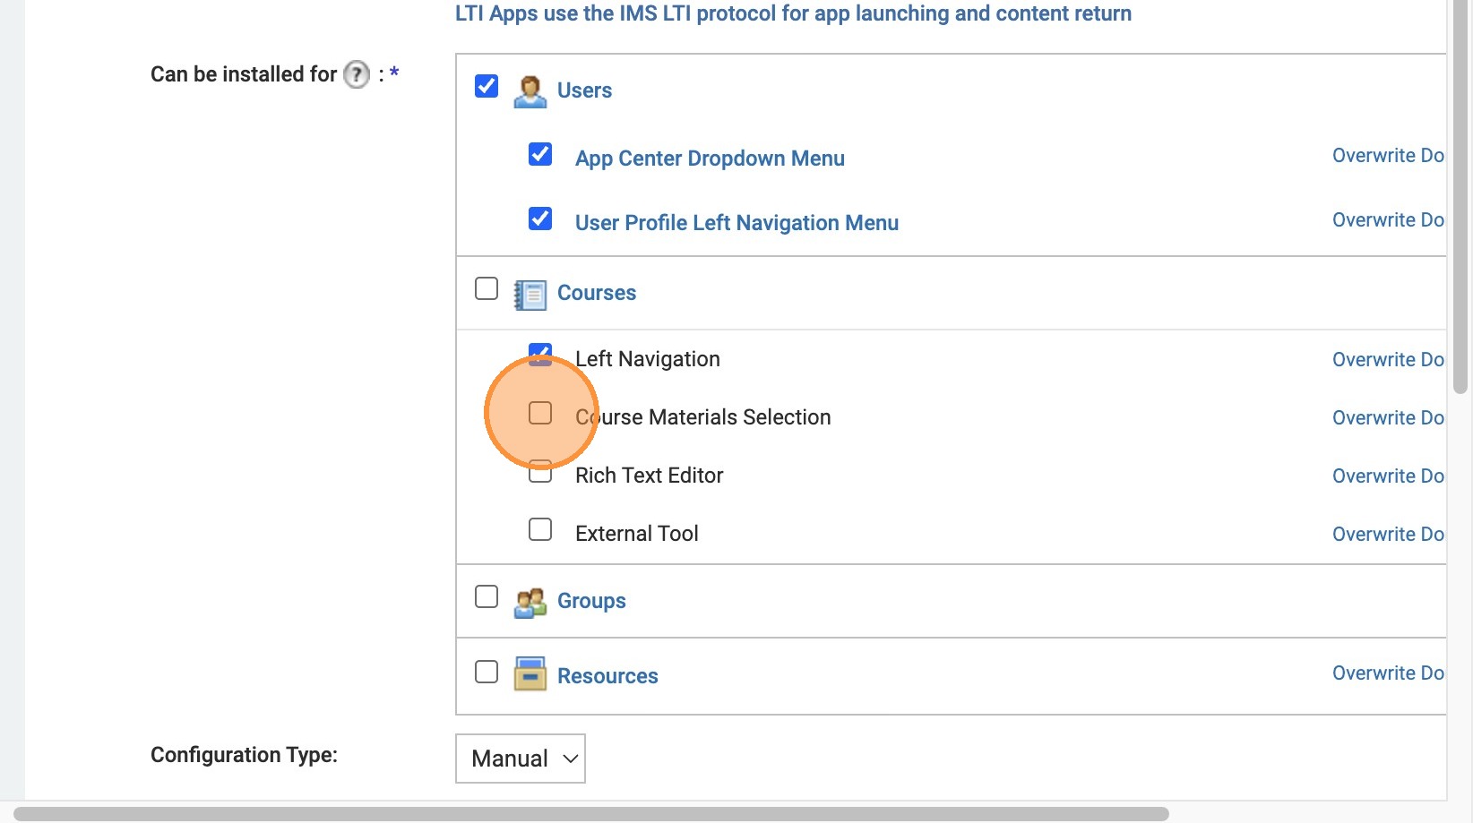
Task: Click the question mark help icon
Action: 357,74
